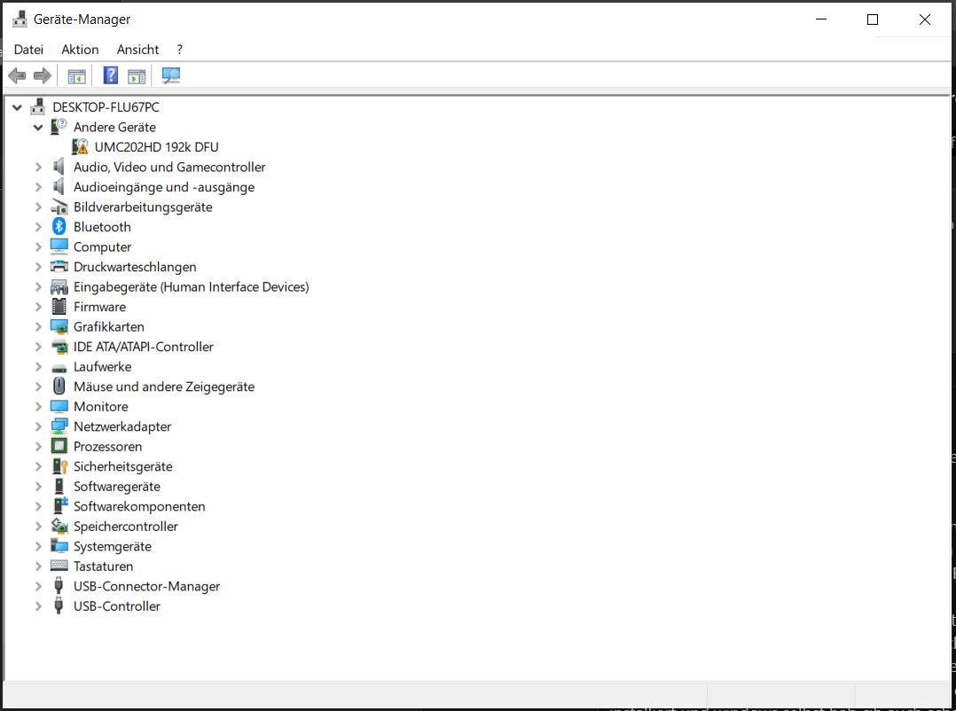956x711 pixels.
Task: Open the ? help menu
Action: point(179,50)
